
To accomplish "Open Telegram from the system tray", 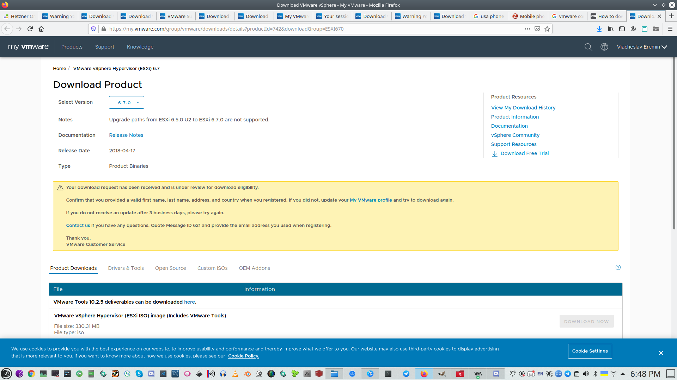I will [x=568, y=374].
